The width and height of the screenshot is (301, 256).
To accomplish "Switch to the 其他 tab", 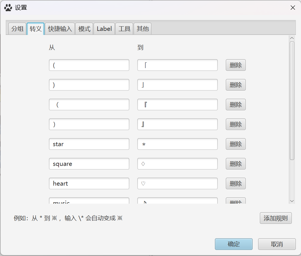I will point(142,29).
